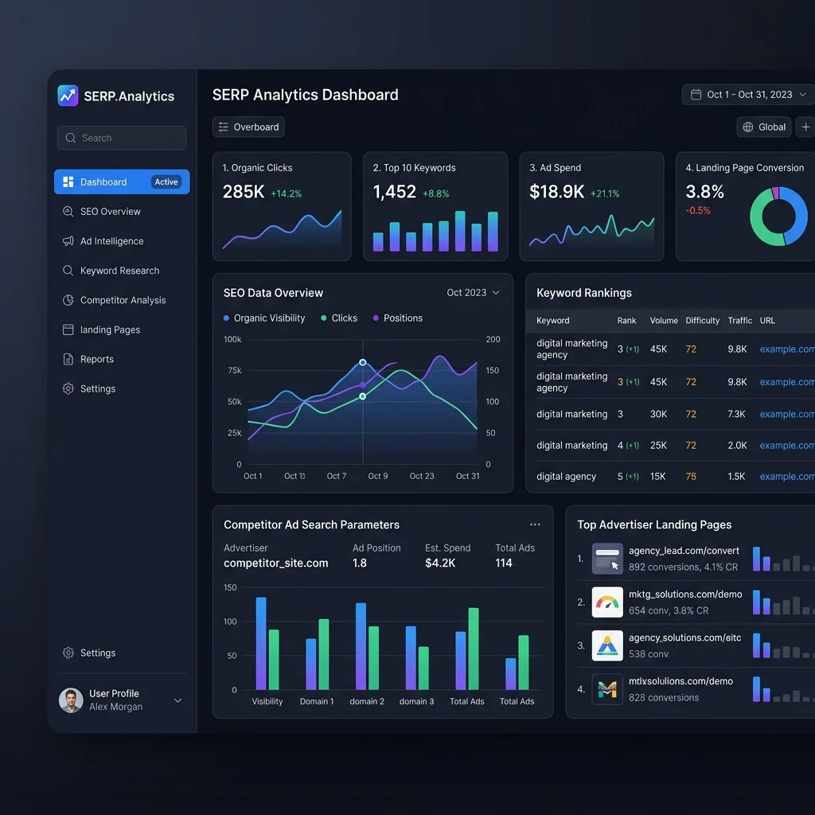The image size is (815, 815).
Task: Open Ad Intelligence section
Action: [111, 241]
